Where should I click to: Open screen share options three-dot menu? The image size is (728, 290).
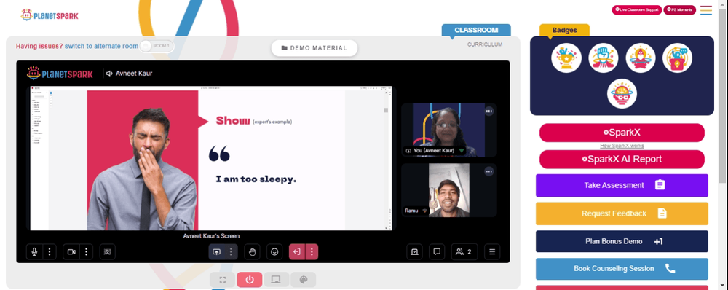point(231,252)
